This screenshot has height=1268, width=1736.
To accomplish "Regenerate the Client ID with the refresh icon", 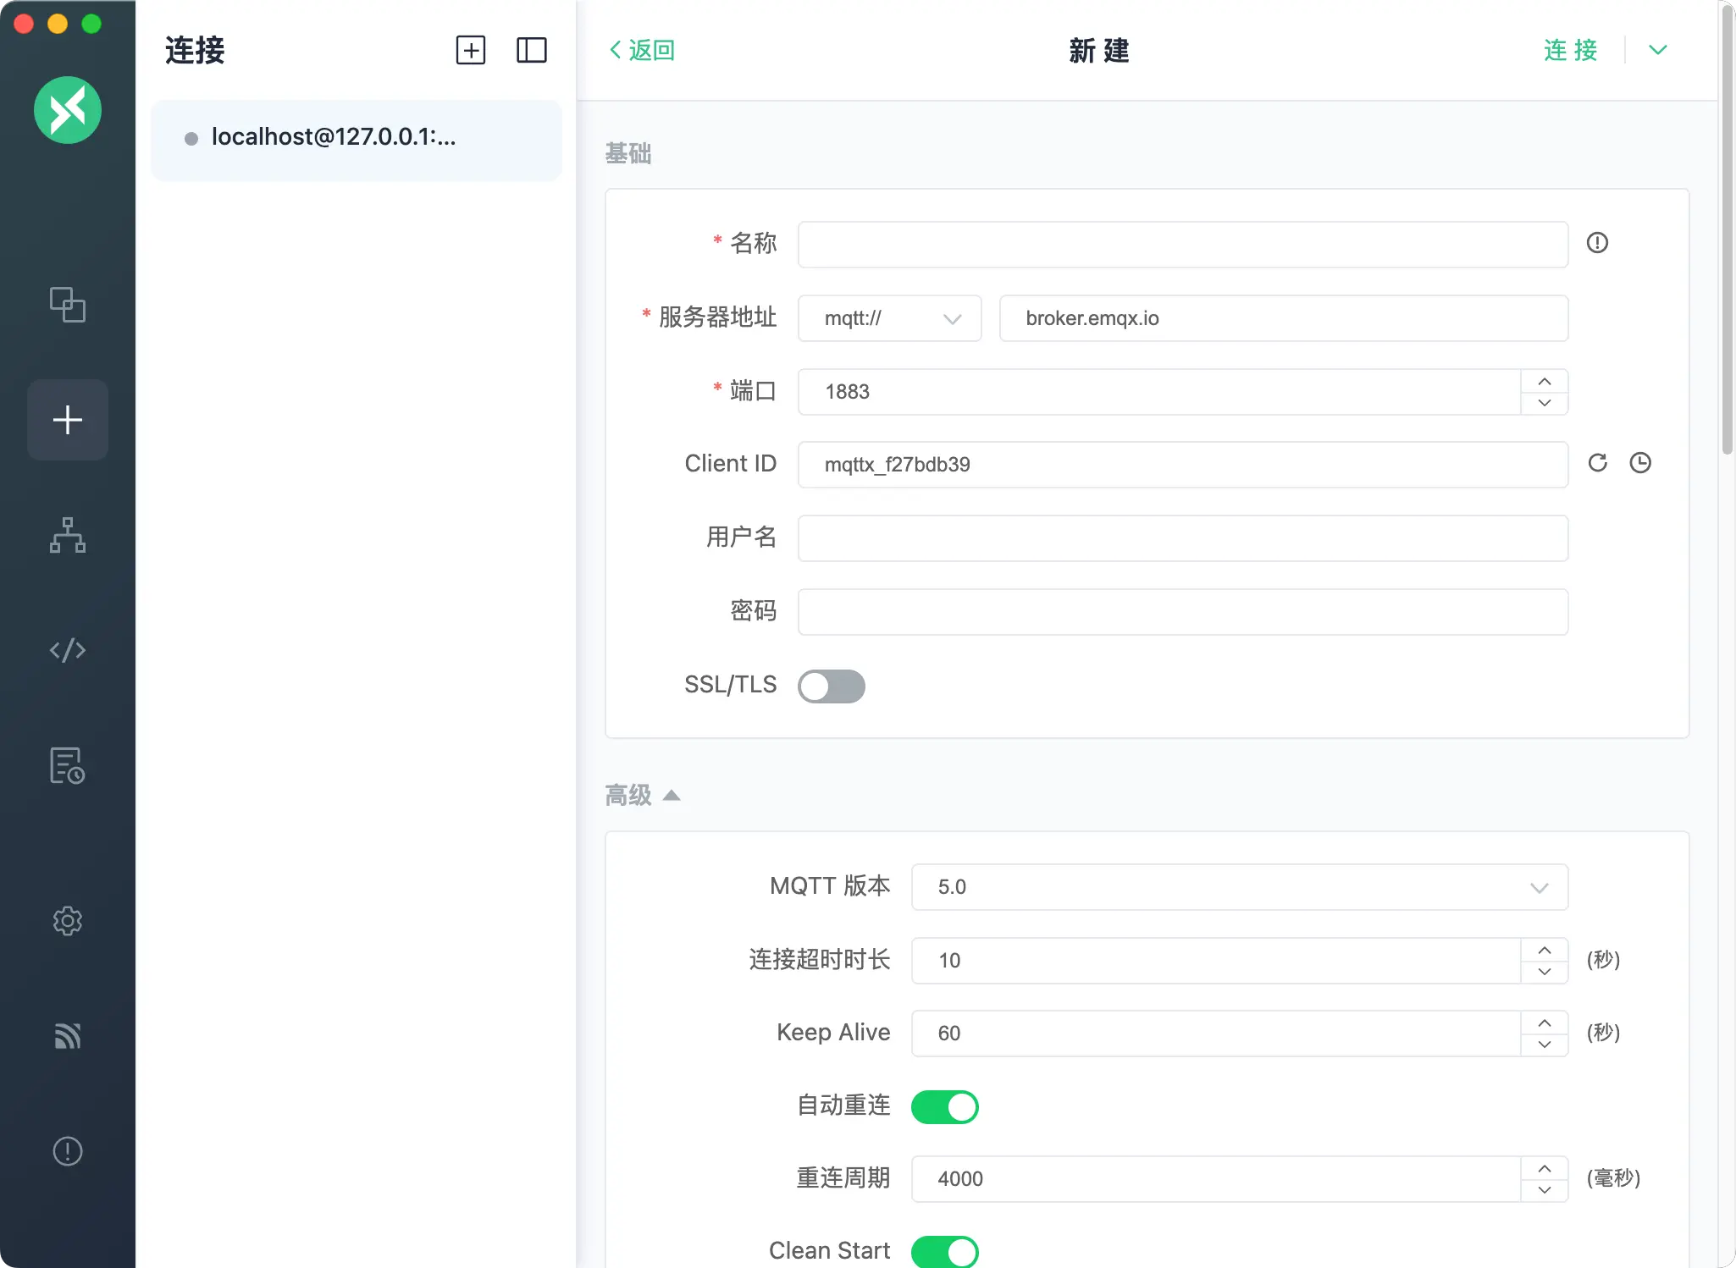I will coord(1598,463).
